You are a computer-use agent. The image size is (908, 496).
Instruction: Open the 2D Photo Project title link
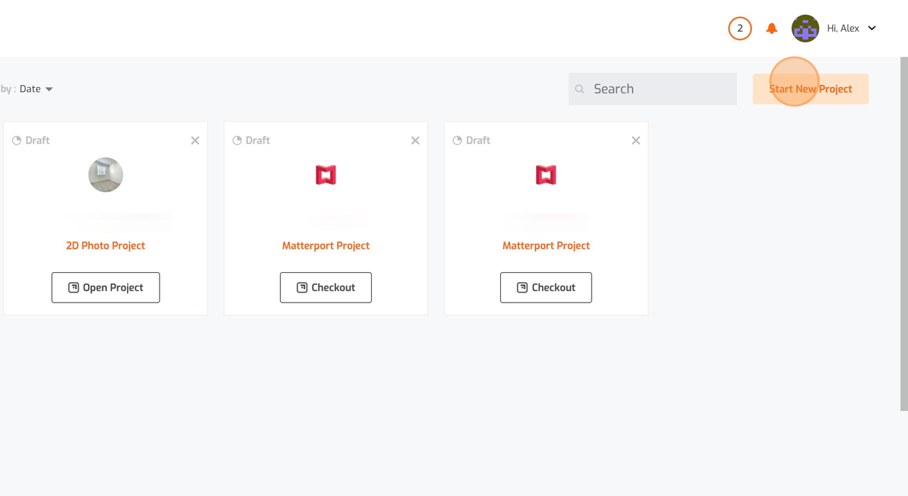click(106, 246)
